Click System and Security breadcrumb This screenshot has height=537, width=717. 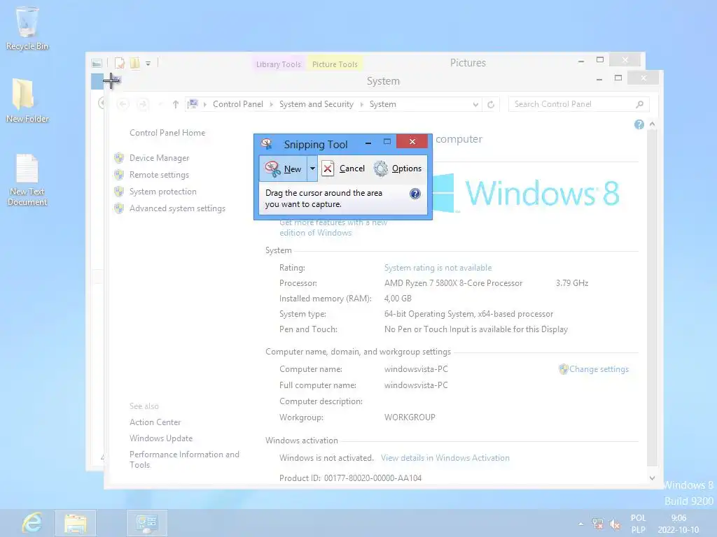point(316,105)
